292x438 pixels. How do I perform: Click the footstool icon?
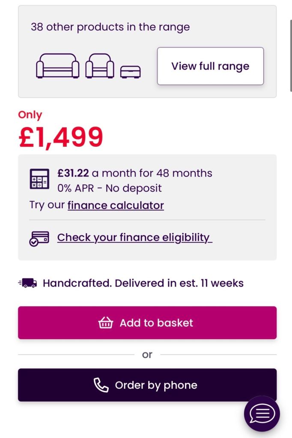pyautogui.click(x=130, y=72)
